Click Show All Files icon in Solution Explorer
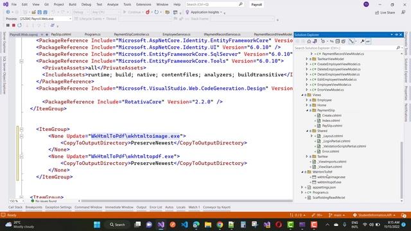411x231 pixels. (x=343, y=41)
